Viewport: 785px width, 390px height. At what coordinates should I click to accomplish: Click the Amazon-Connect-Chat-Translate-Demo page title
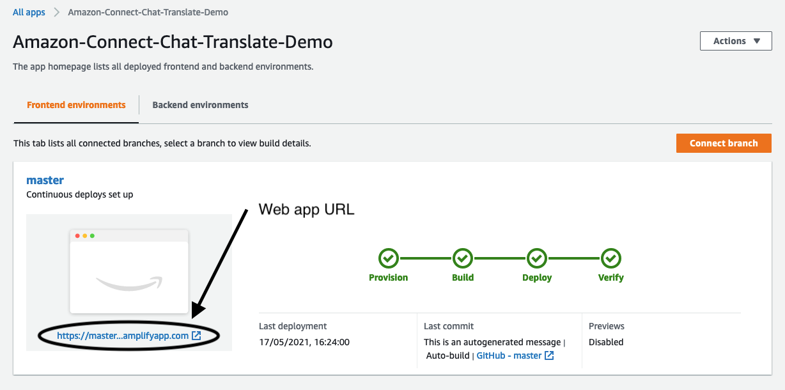[x=173, y=42]
